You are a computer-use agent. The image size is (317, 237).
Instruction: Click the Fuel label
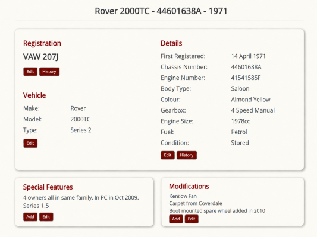pyautogui.click(x=167, y=132)
